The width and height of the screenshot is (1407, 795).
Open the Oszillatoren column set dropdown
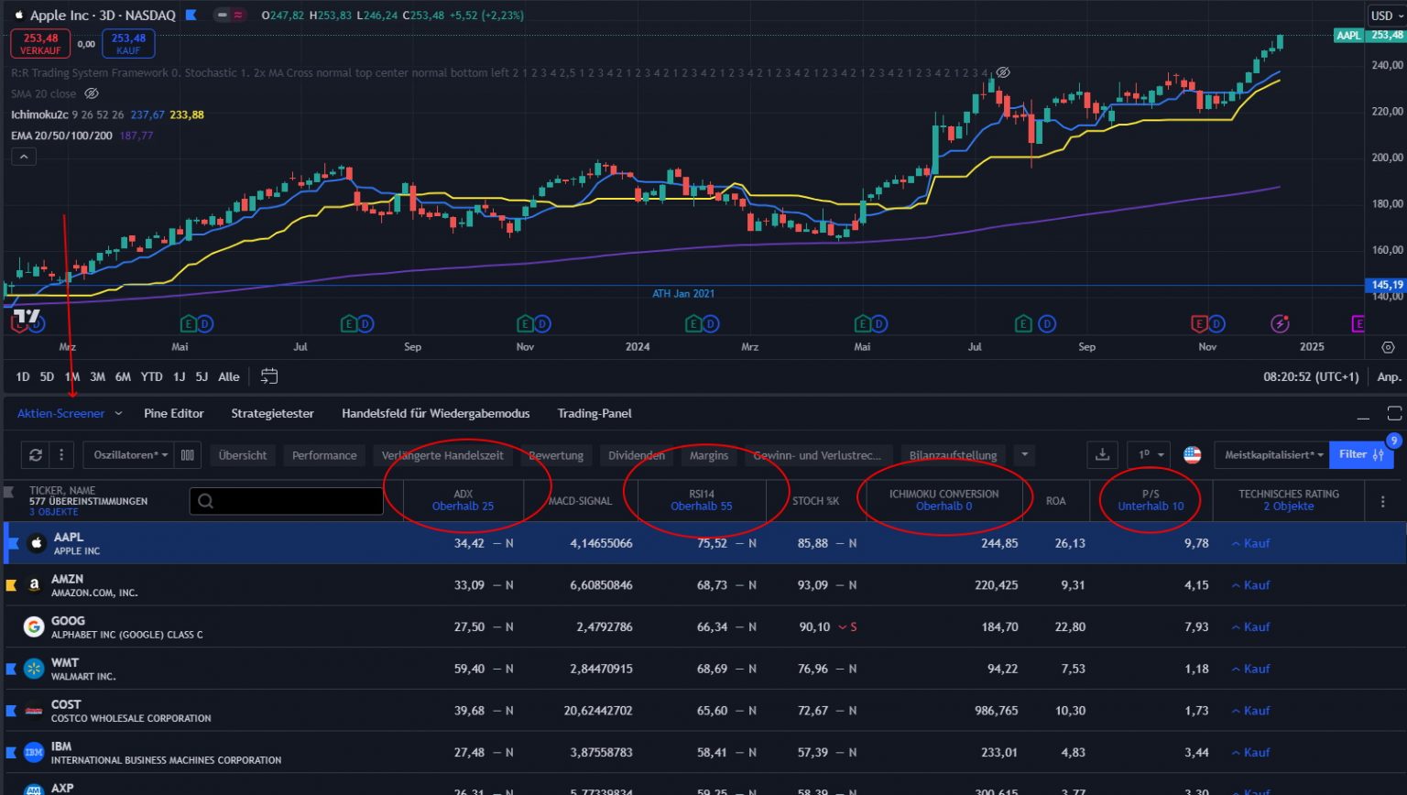131,454
